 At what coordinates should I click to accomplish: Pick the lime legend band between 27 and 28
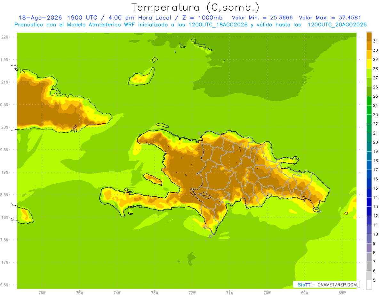369,73
